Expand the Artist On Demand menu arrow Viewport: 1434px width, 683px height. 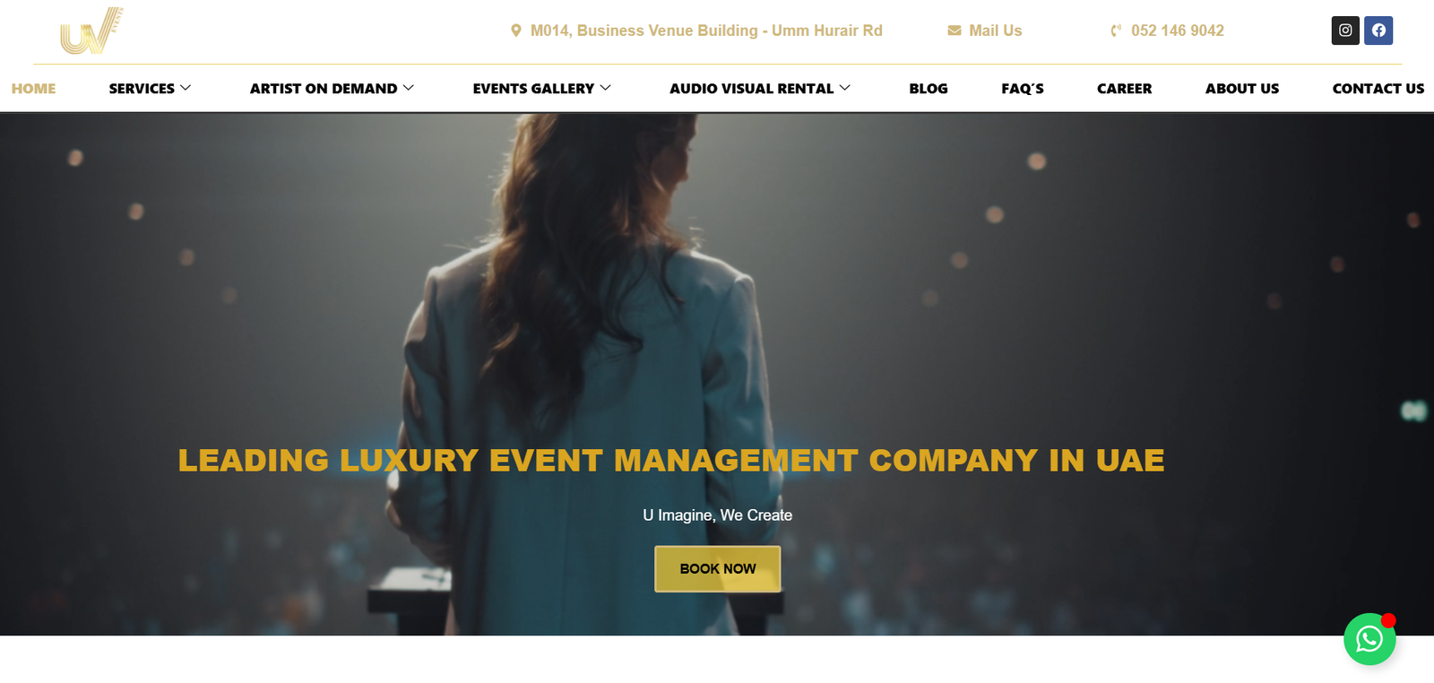click(409, 88)
